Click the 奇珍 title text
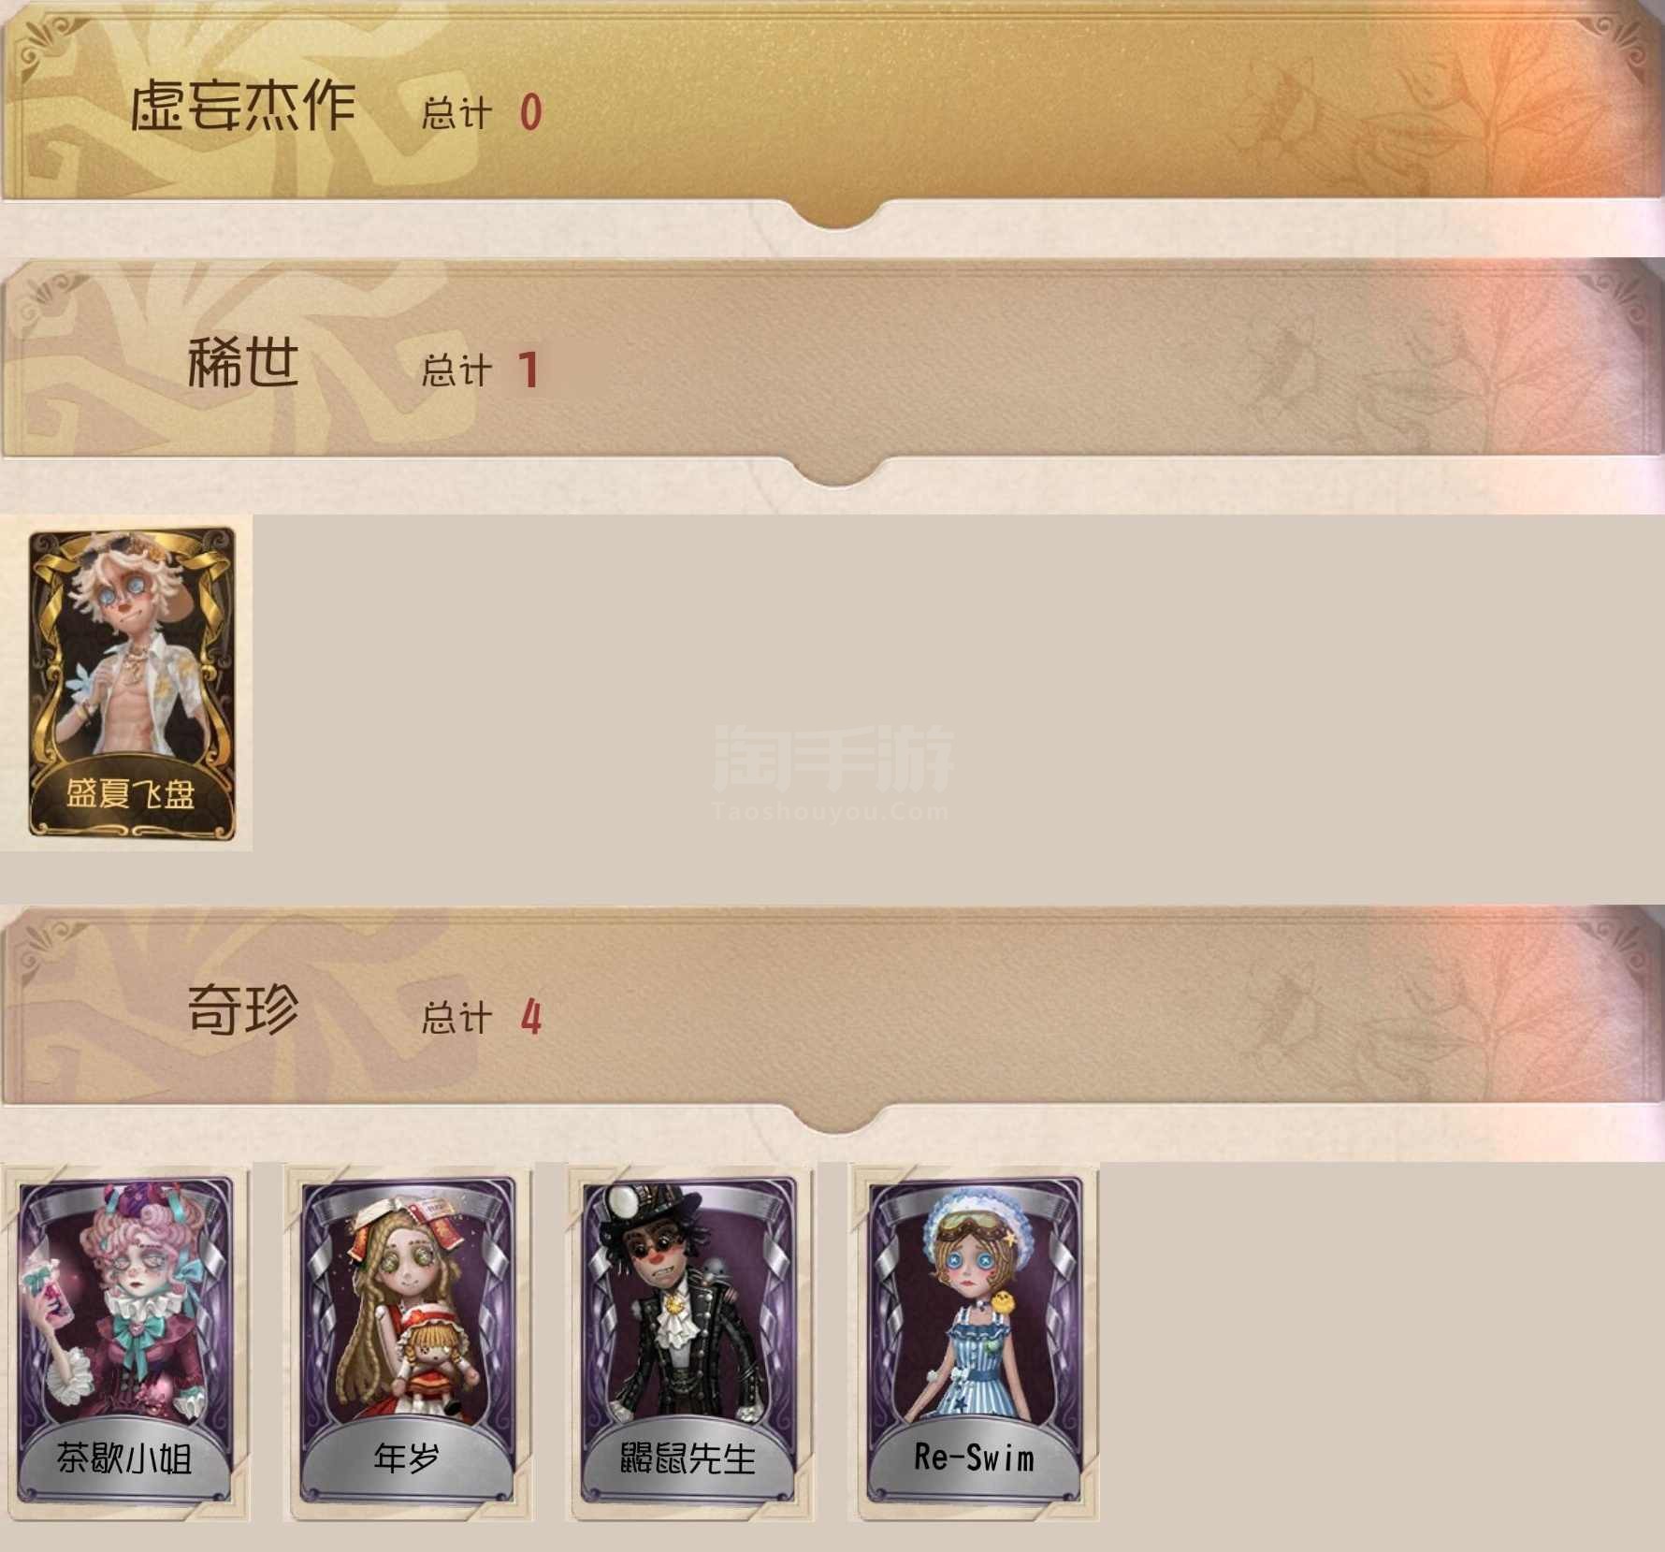 243,1009
